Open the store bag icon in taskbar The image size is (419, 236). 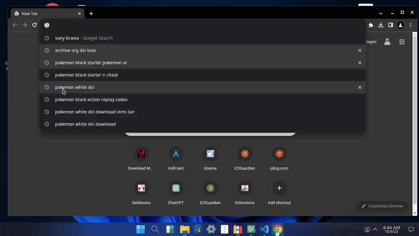tap(198, 229)
